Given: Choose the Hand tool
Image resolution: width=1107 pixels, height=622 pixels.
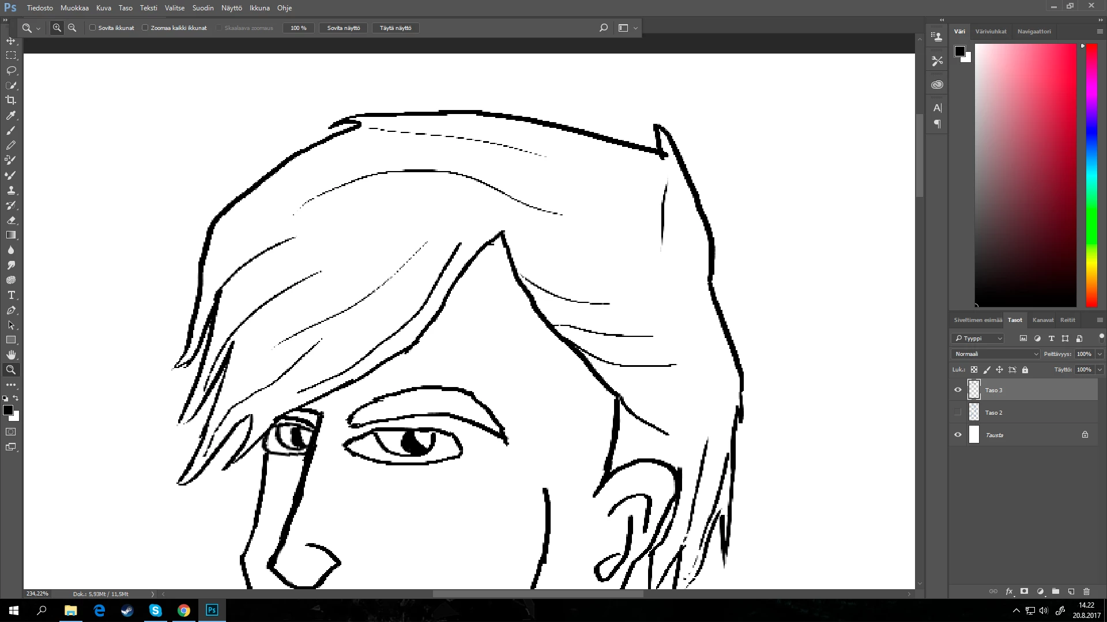Looking at the screenshot, I should tap(11, 355).
